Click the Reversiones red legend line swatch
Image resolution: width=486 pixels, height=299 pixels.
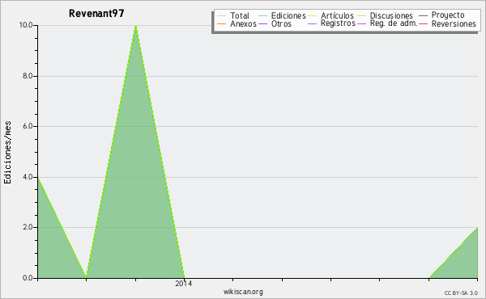[423, 23]
